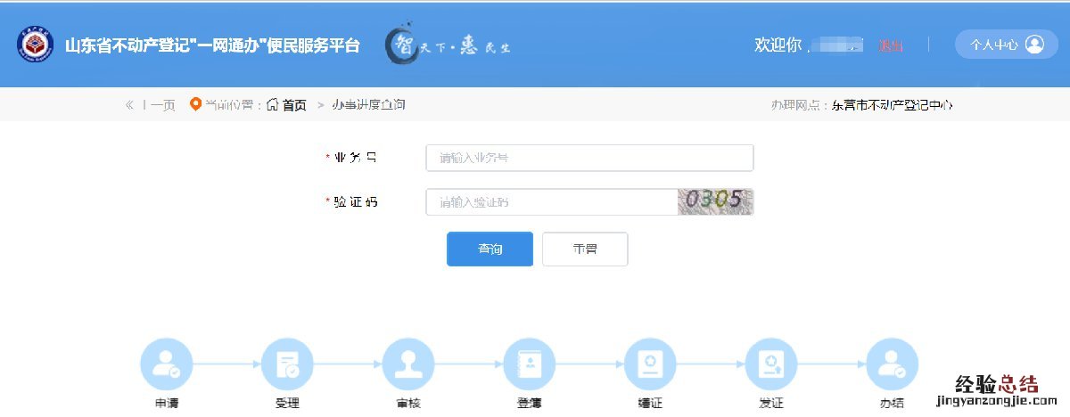1070x417 pixels.
Task: Select the 发证 step icon
Action: tap(771, 364)
